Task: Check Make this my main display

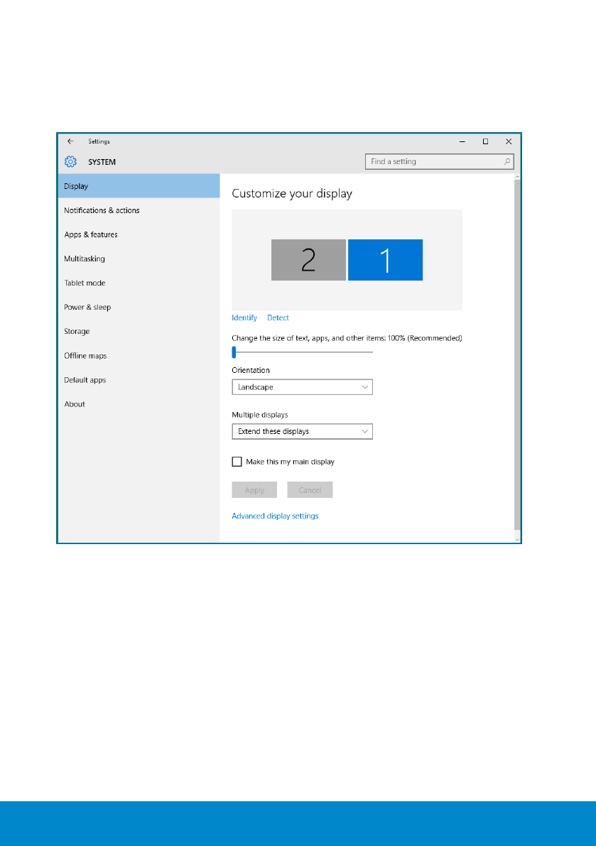Action: pyautogui.click(x=237, y=462)
